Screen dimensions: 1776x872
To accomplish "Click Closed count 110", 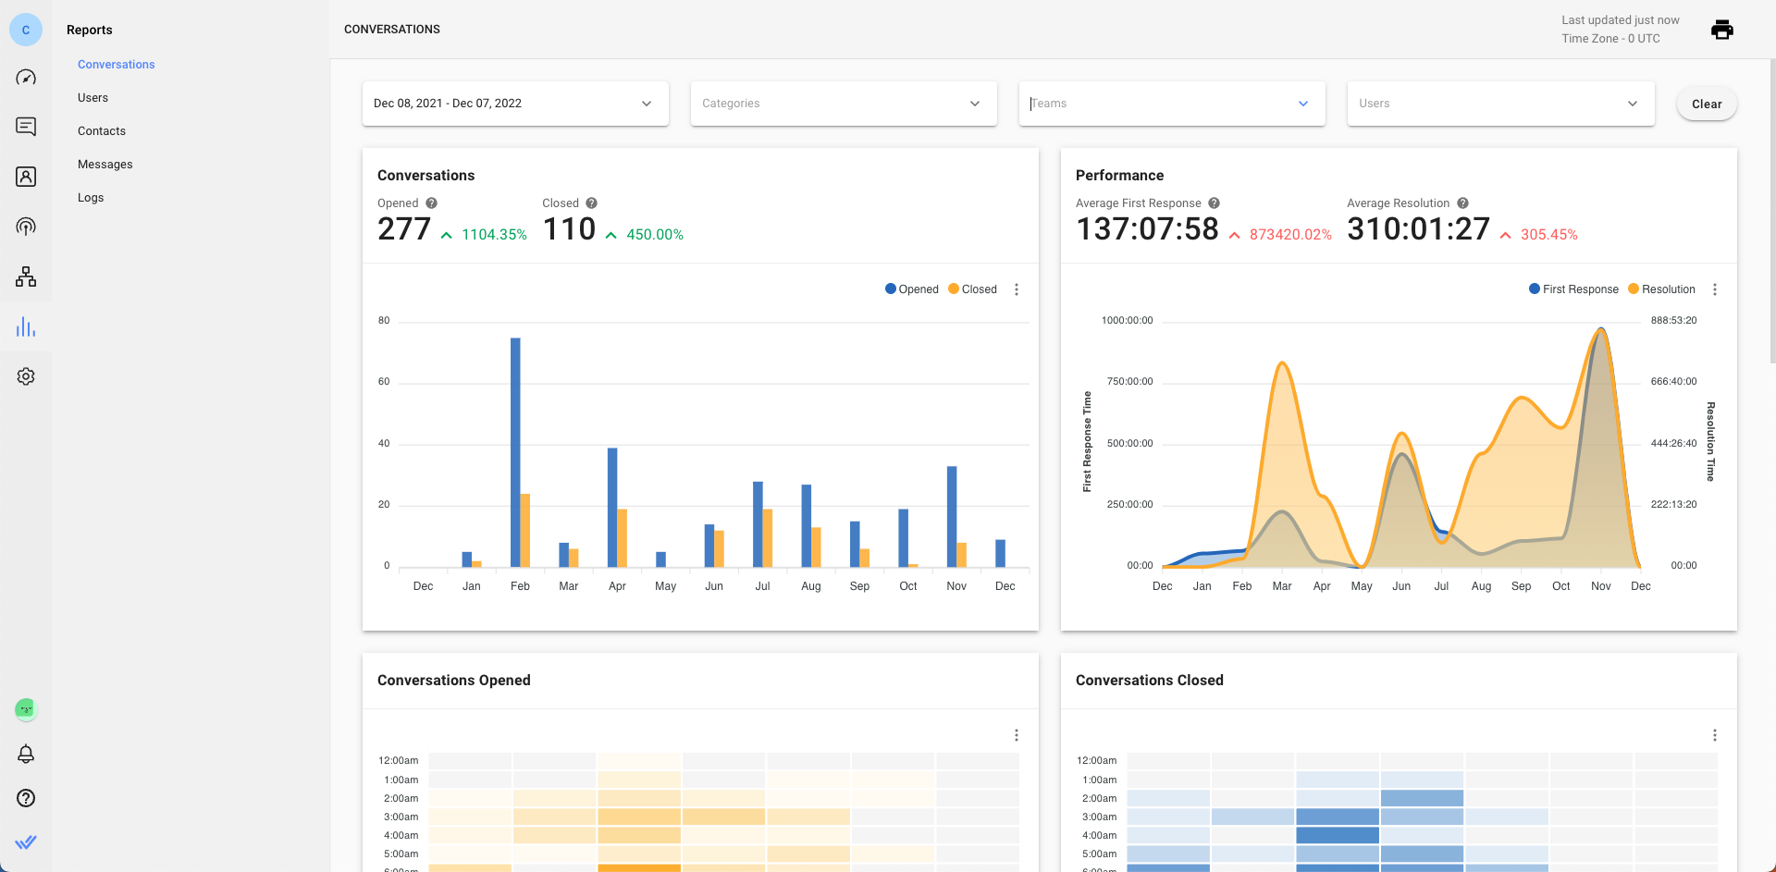I will (569, 229).
